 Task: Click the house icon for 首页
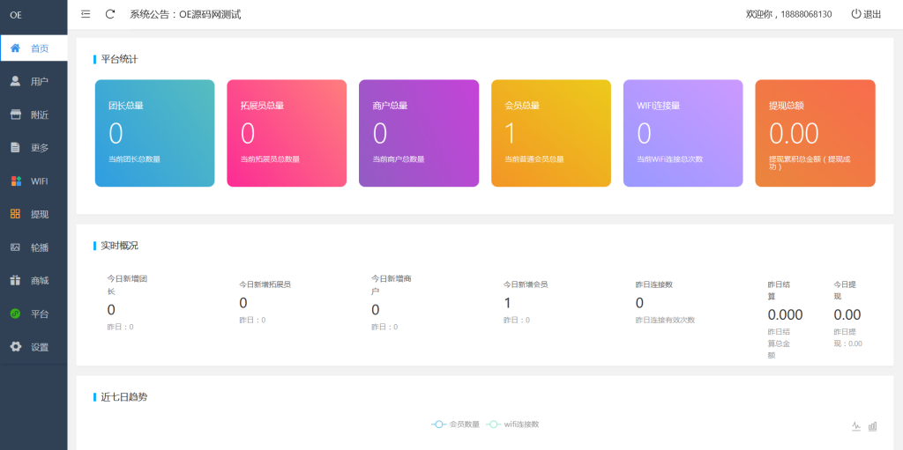click(15, 48)
